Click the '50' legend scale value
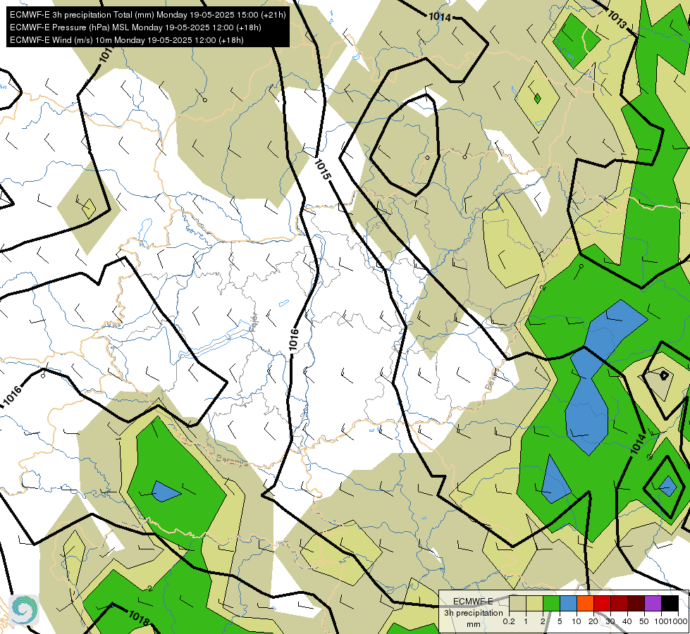690x634 pixels. click(x=644, y=622)
